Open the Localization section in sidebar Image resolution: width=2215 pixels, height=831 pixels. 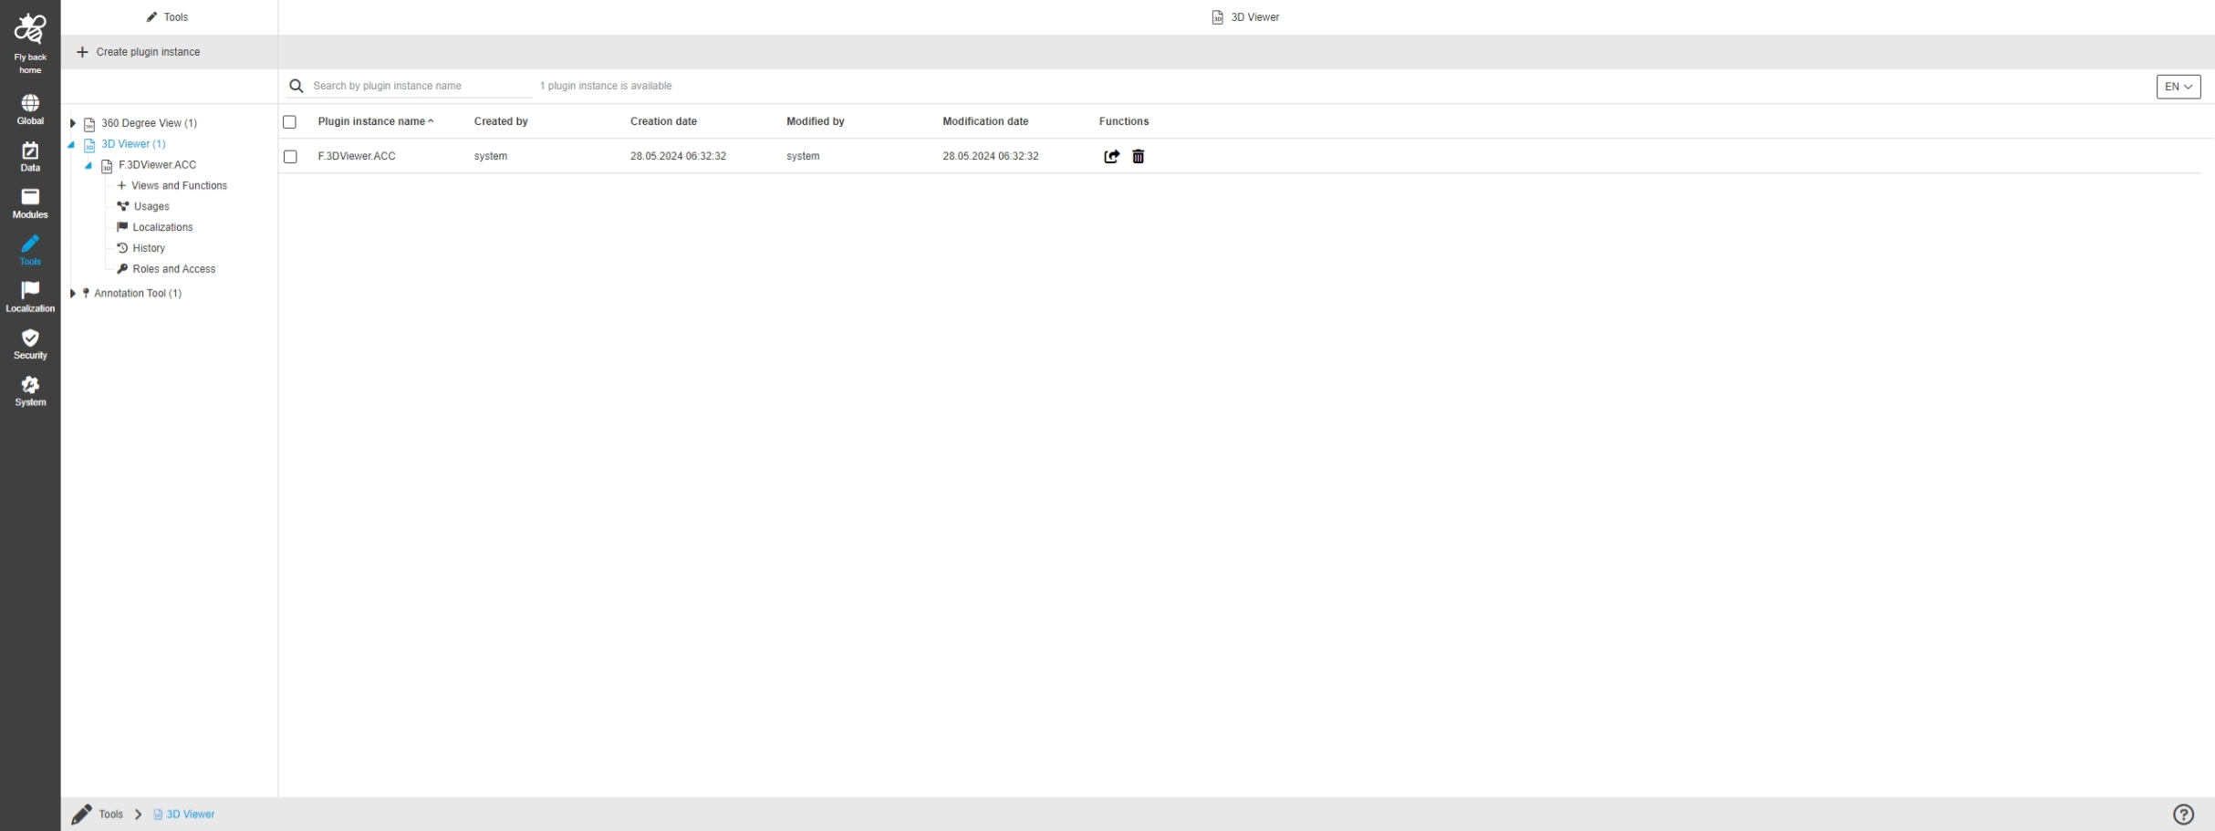coord(30,297)
